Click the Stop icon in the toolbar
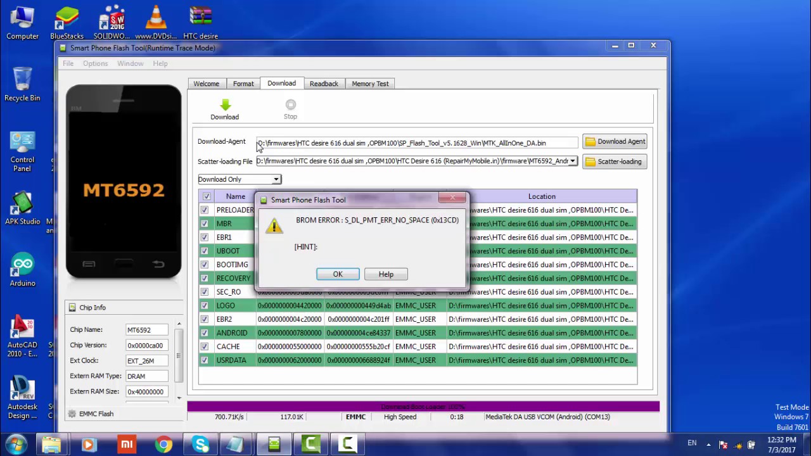811x456 pixels. click(290, 104)
